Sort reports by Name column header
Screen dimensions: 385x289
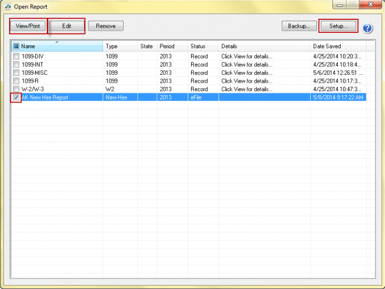[x=57, y=46]
